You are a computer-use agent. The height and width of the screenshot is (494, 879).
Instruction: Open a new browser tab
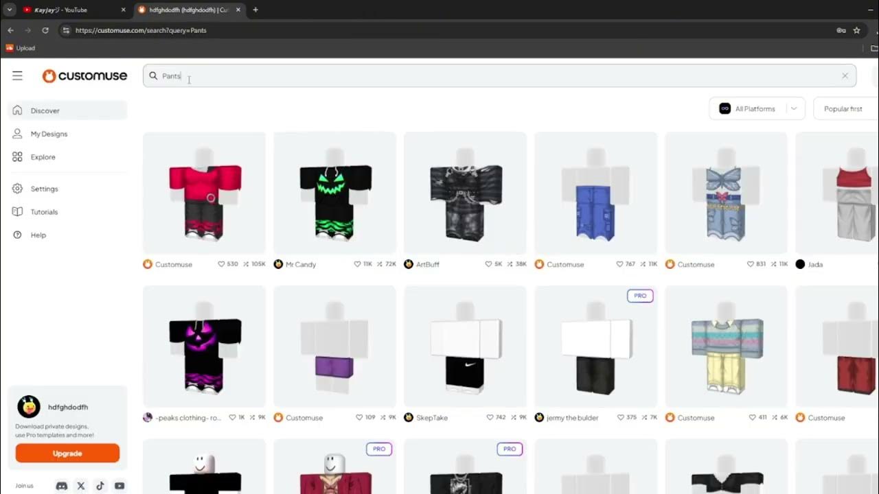pos(255,10)
